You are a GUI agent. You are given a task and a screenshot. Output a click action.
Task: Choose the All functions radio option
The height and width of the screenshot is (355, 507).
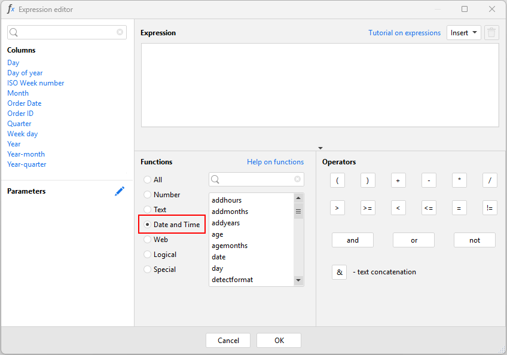(x=153, y=180)
